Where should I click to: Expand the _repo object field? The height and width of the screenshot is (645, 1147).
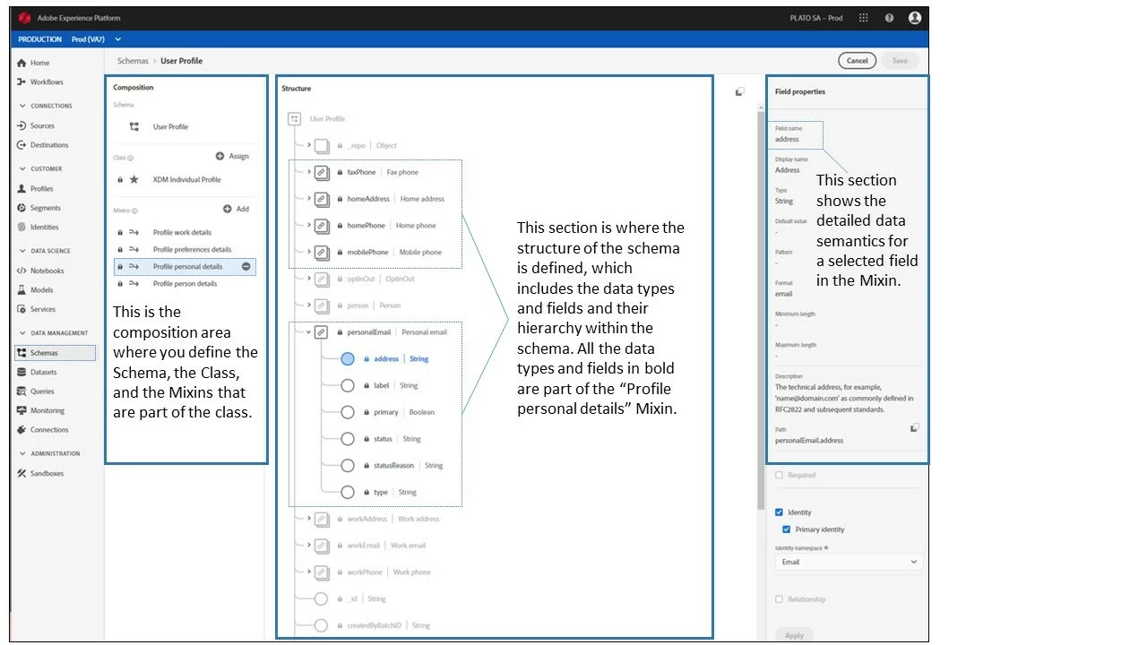pos(309,145)
